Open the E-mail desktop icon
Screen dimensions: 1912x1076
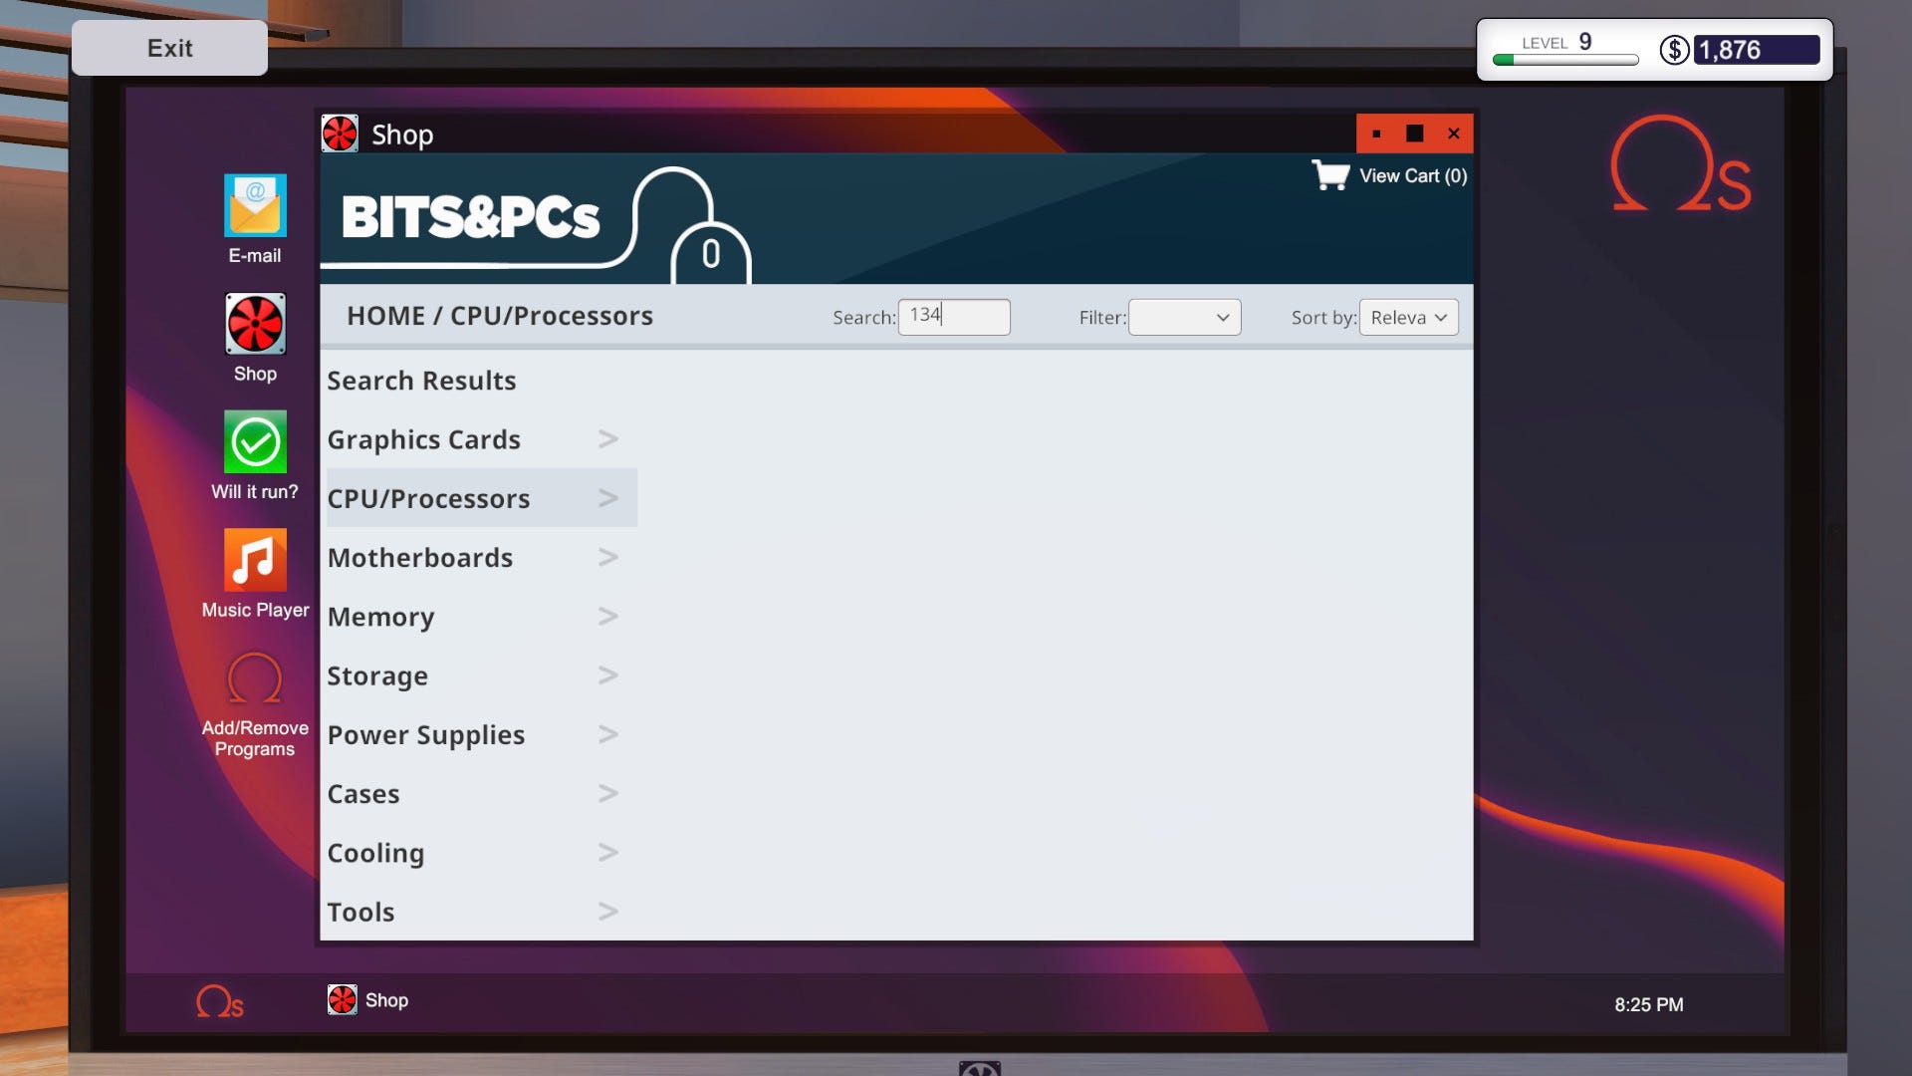click(255, 219)
